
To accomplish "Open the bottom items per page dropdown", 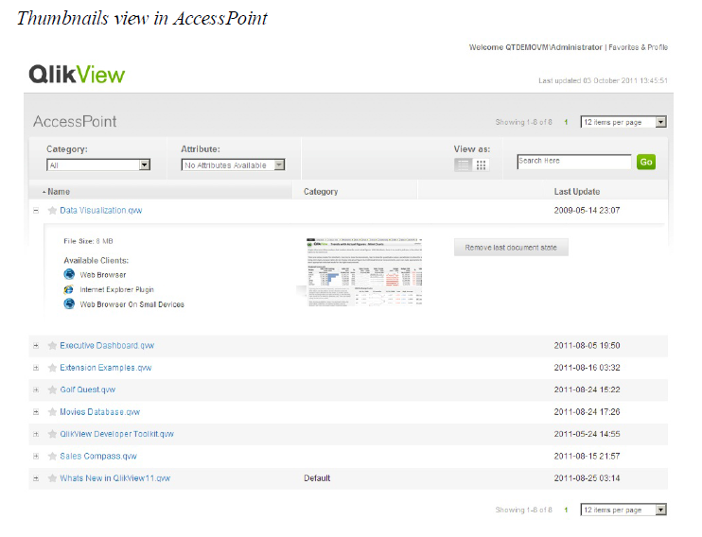I will tap(623, 510).
